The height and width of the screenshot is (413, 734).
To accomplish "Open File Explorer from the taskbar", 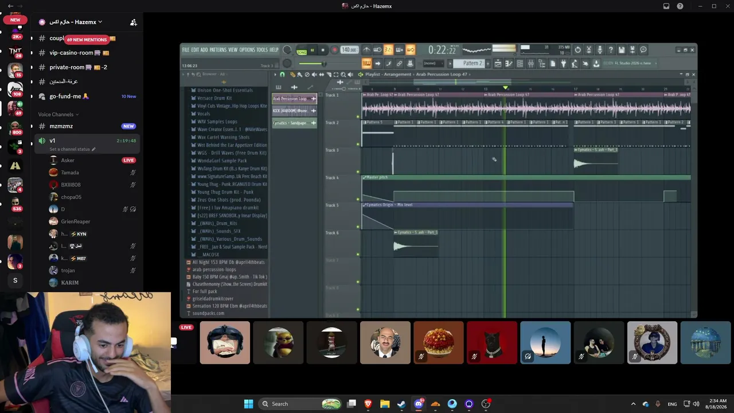I will click(385, 404).
